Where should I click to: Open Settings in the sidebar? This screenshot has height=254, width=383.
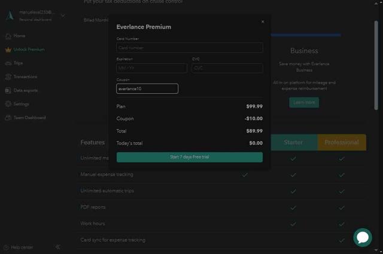click(21, 104)
